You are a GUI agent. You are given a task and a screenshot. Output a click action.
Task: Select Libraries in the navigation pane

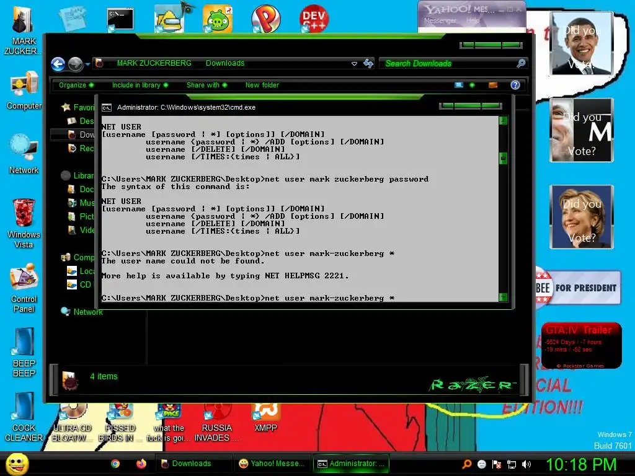point(78,175)
